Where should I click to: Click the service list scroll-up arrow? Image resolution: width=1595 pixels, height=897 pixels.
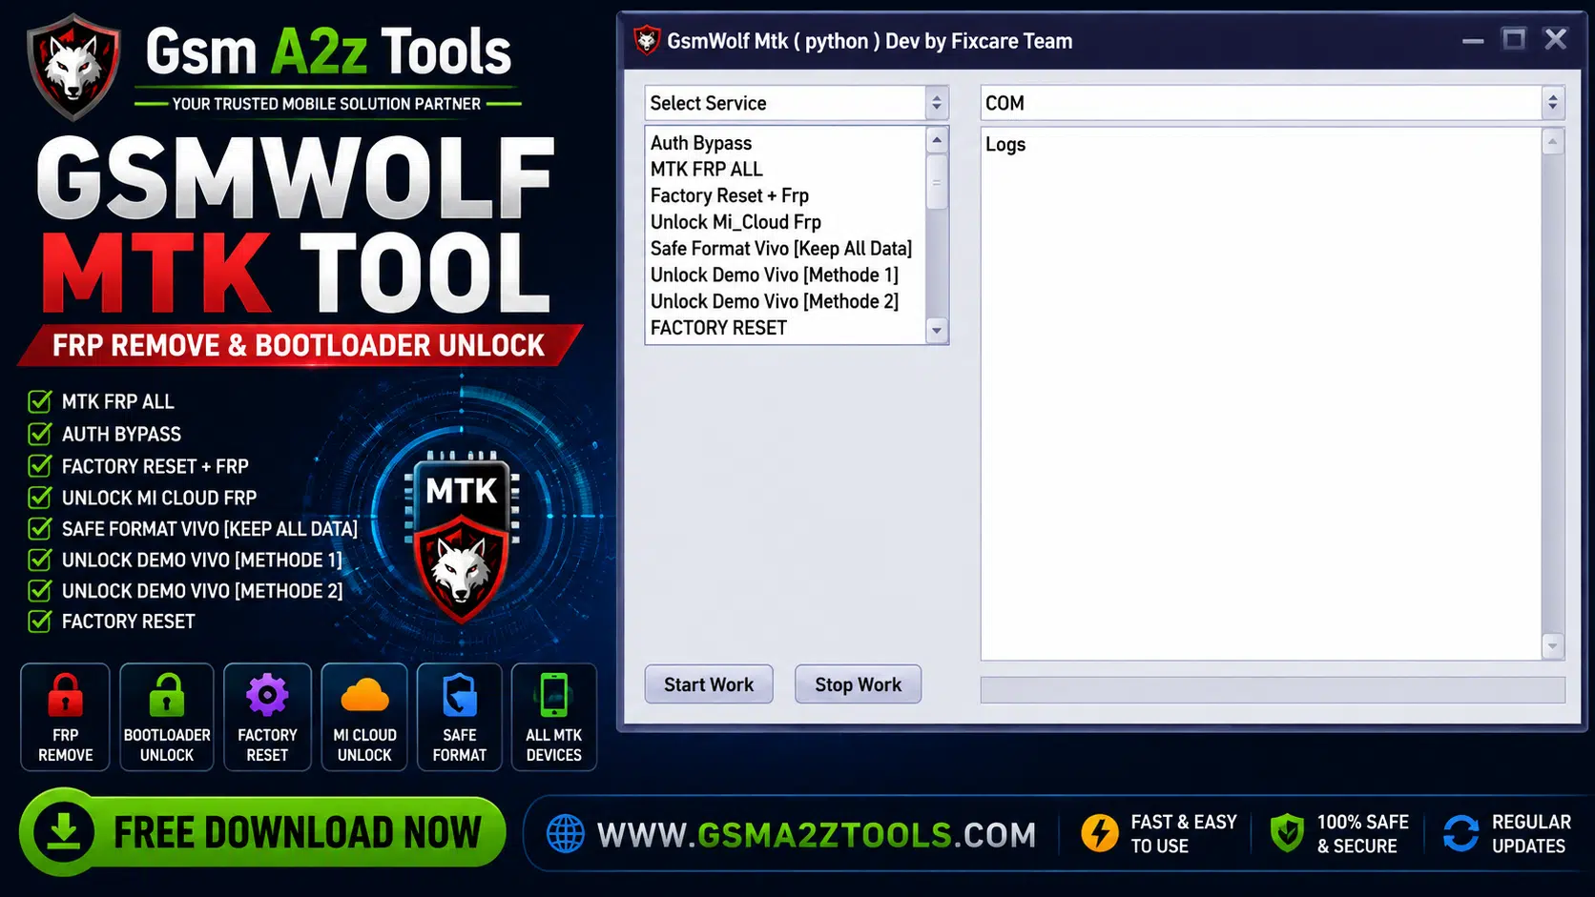937,140
